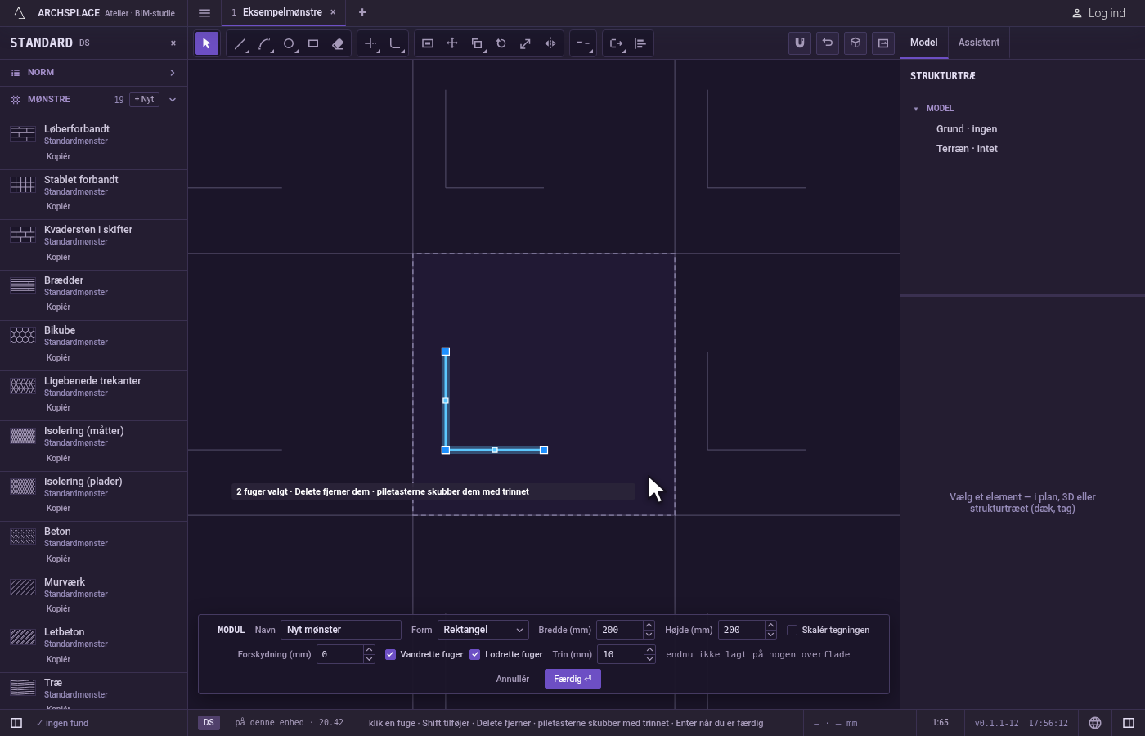The height and width of the screenshot is (736, 1145).
Task: Click the undo arrow icon
Action: (828, 43)
